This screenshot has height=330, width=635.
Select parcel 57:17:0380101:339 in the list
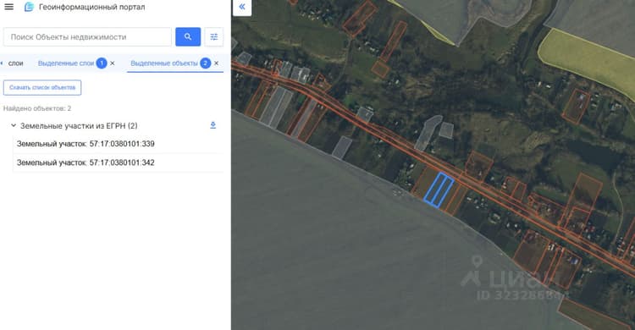click(x=118, y=144)
